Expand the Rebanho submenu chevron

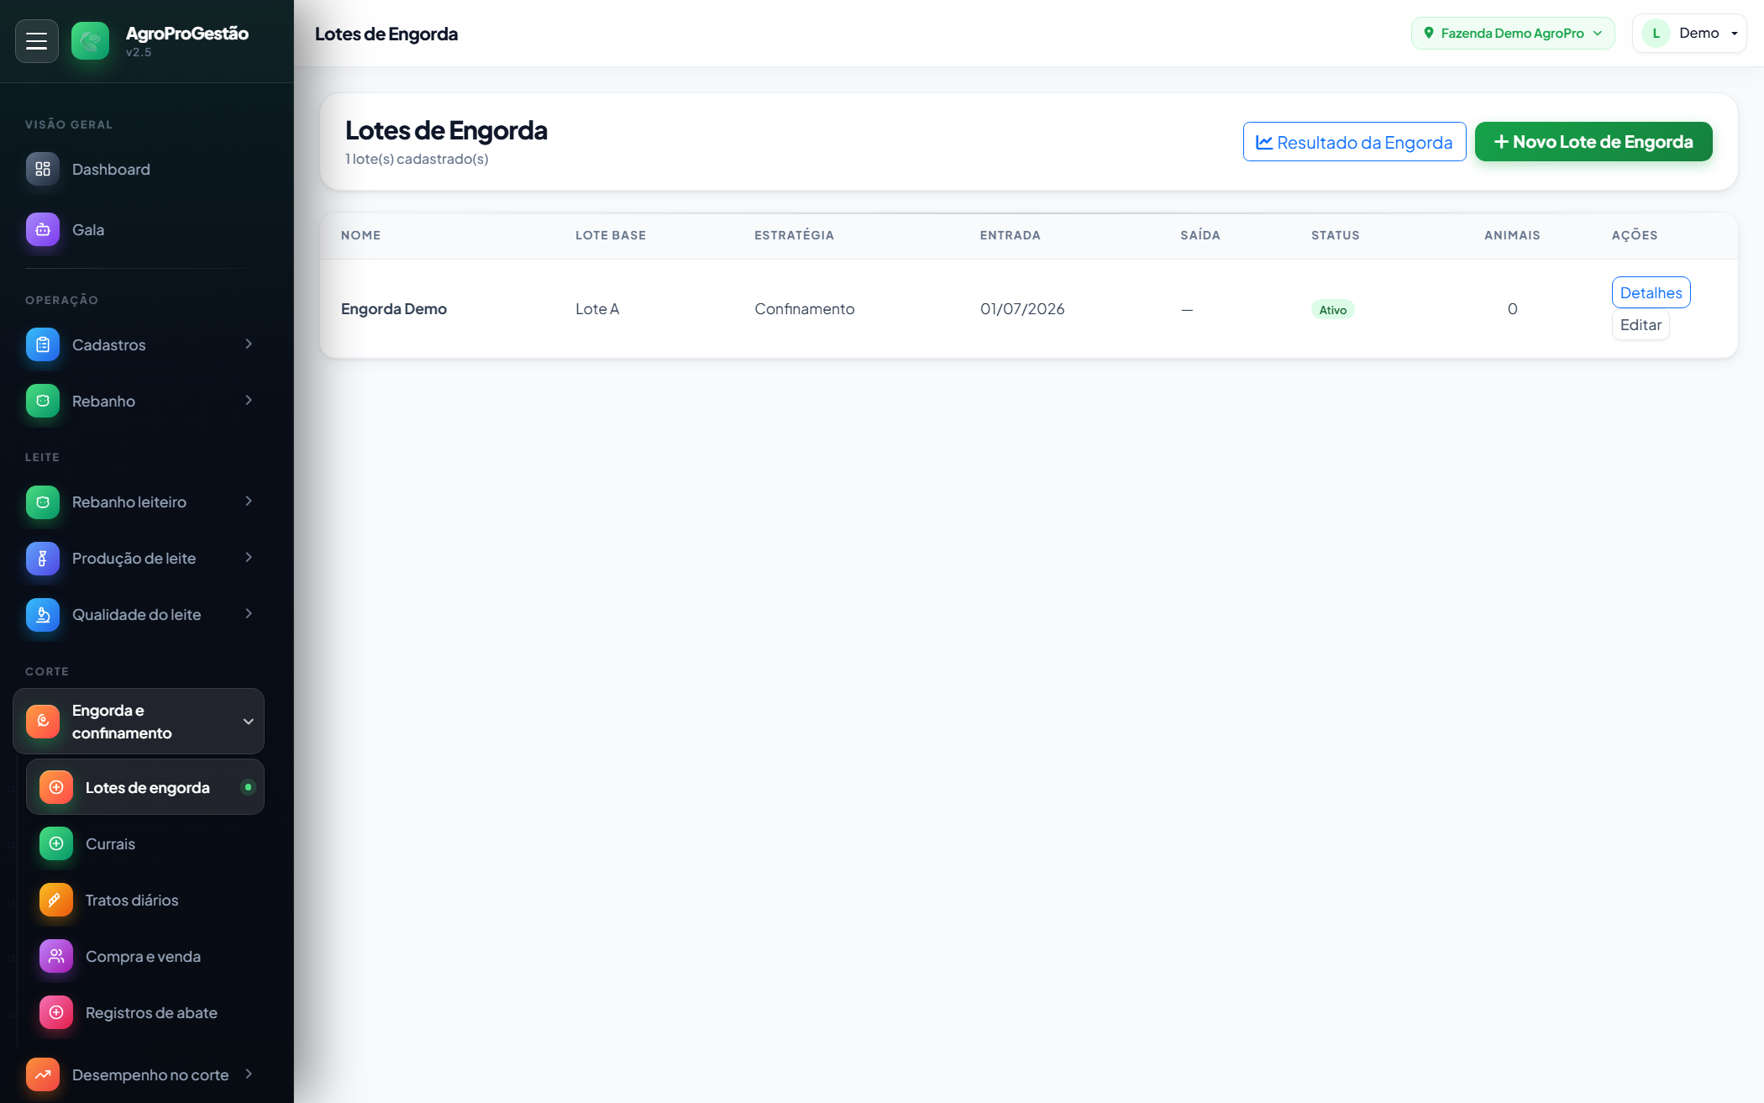pos(249,400)
